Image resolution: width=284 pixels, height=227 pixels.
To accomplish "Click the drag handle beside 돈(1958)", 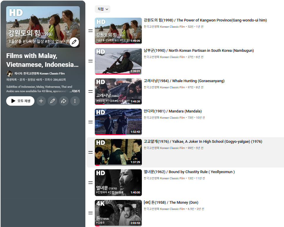I will [91, 213].
